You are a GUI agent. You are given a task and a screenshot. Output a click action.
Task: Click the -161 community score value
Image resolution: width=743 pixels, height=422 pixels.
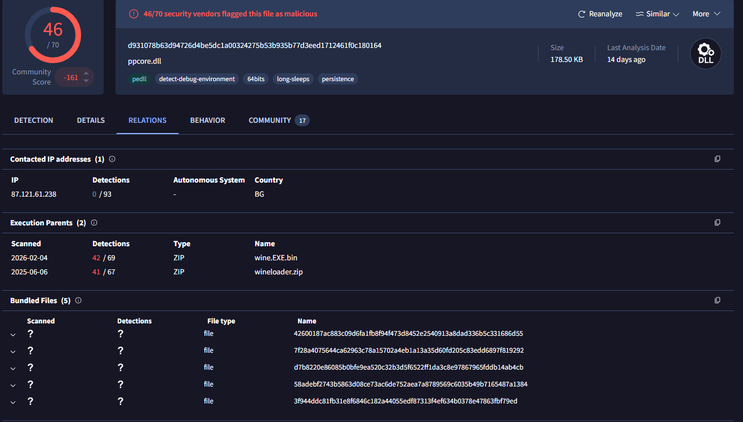point(71,78)
